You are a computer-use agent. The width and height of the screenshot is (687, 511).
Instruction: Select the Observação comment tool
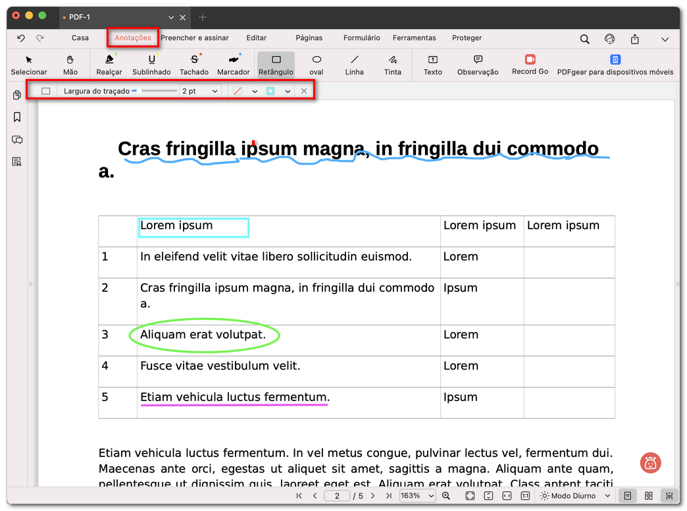477,65
